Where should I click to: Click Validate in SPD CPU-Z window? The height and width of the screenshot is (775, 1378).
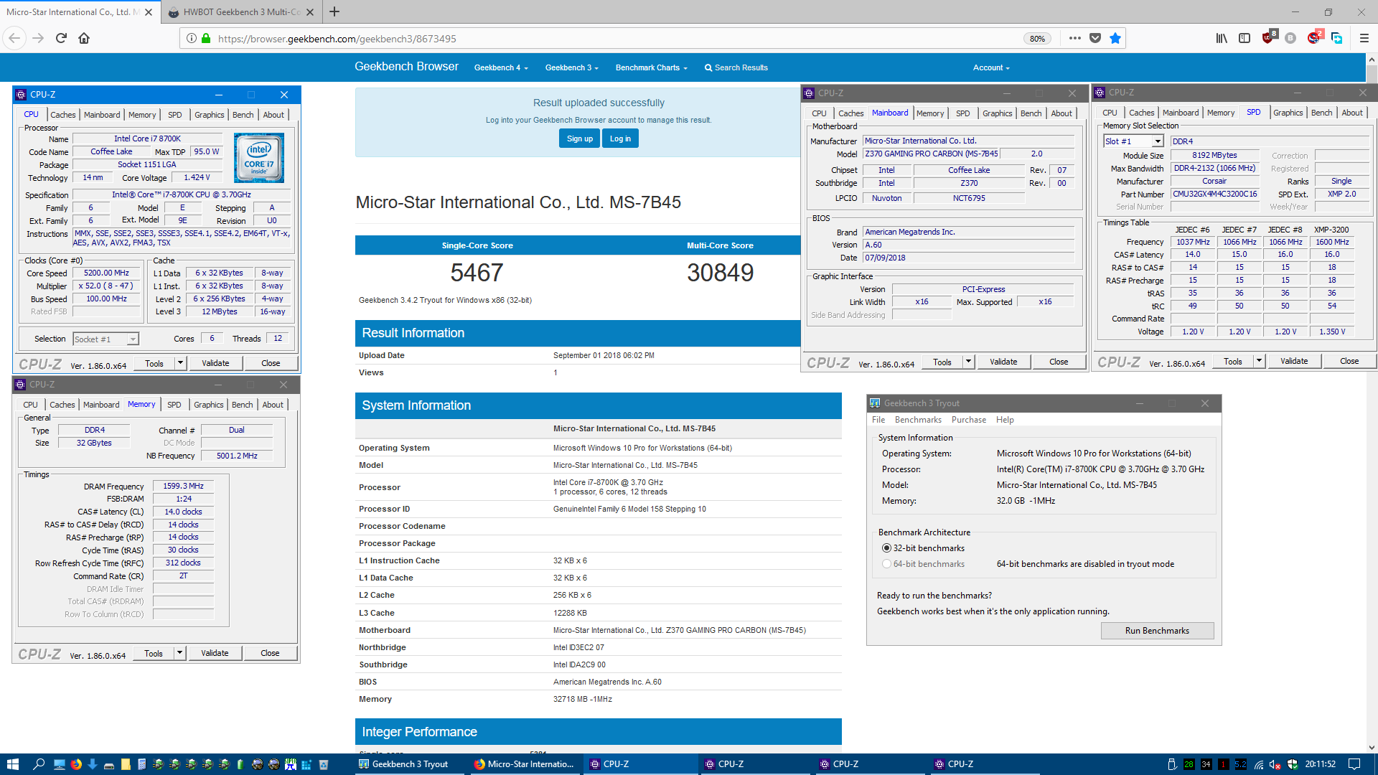coord(1294,361)
